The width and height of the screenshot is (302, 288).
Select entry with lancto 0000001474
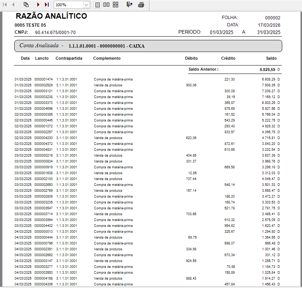click(44, 79)
